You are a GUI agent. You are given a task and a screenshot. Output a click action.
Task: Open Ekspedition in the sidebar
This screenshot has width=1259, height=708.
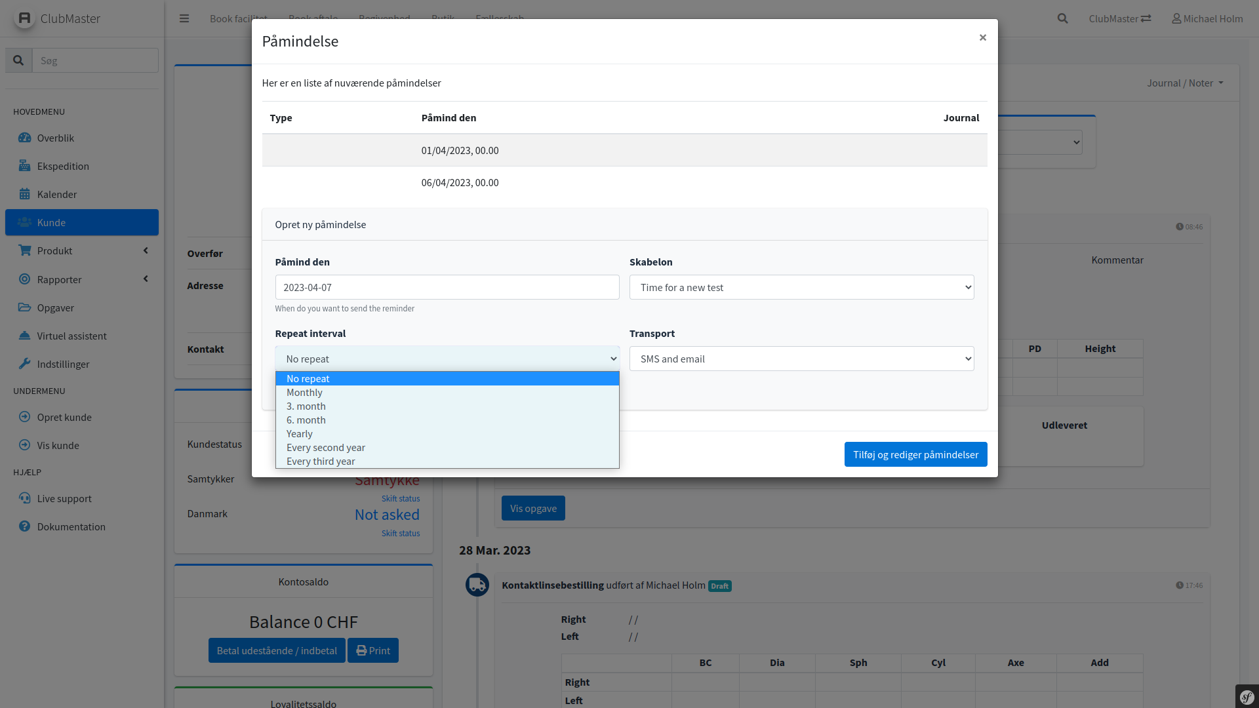63,166
